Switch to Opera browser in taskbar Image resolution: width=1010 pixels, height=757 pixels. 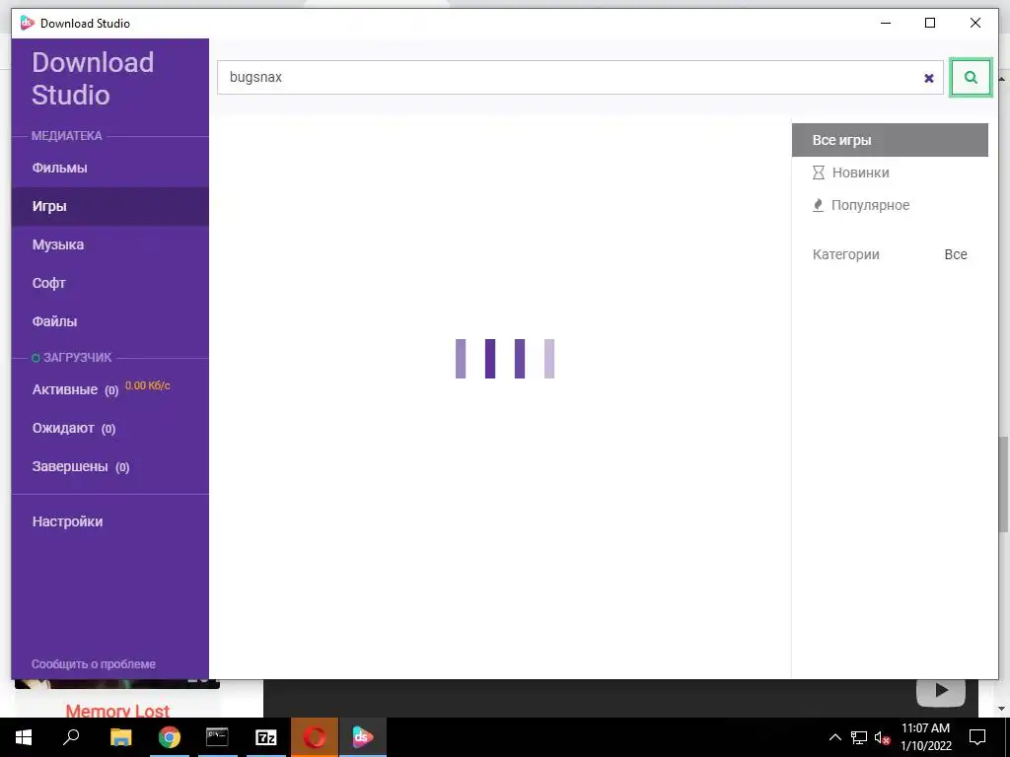click(x=315, y=737)
